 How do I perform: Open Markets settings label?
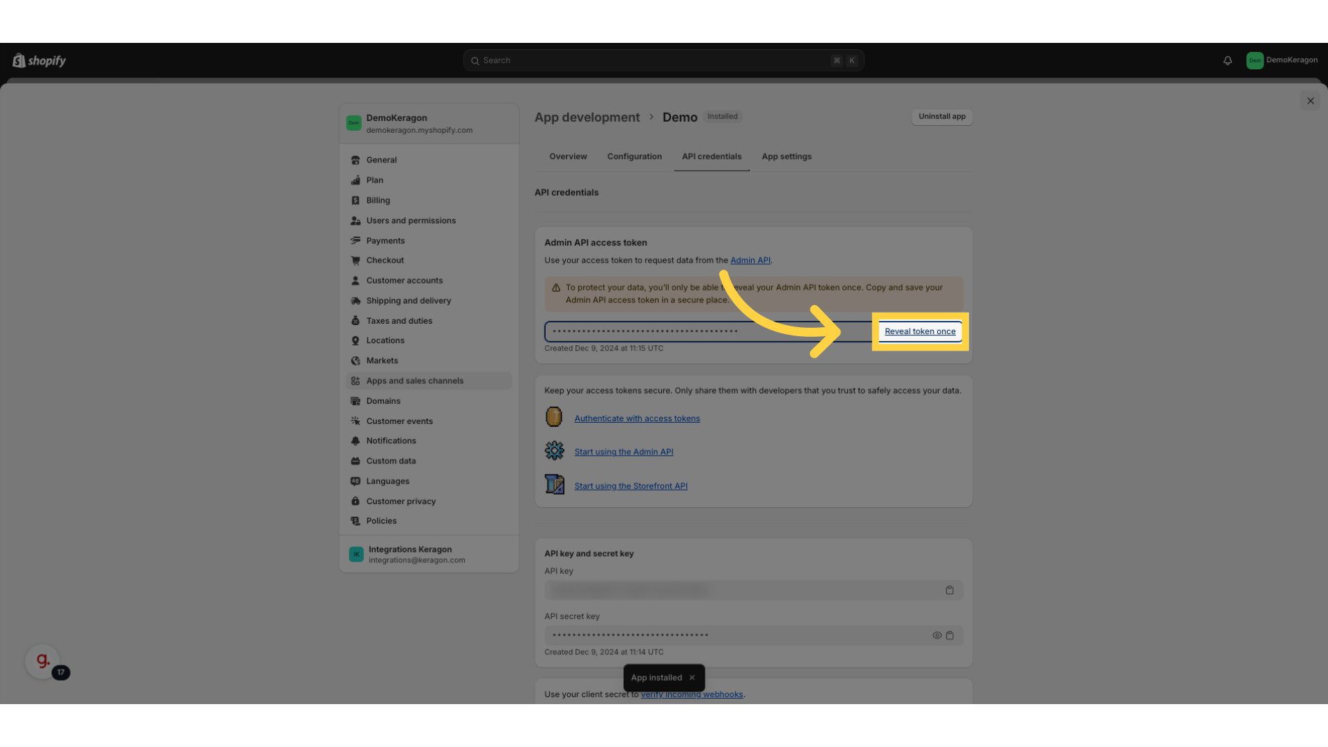pyautogui.click(x=382, y=361)
